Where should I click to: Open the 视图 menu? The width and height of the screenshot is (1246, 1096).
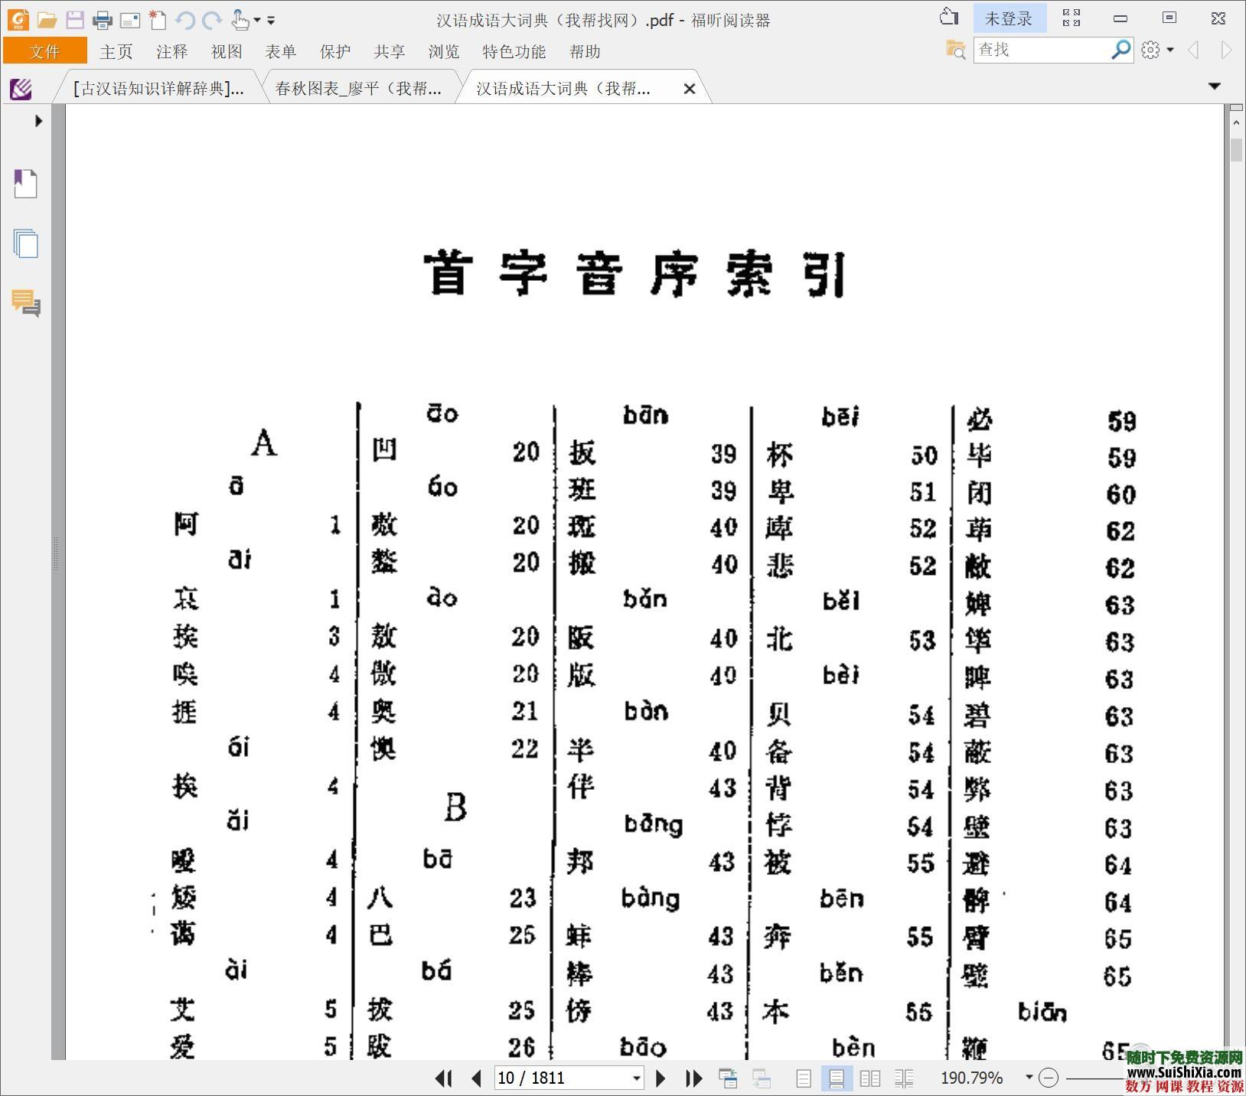point(226,51)
